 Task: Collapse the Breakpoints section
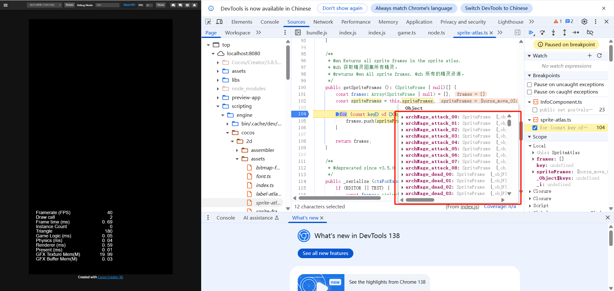[x=529, y=76]
